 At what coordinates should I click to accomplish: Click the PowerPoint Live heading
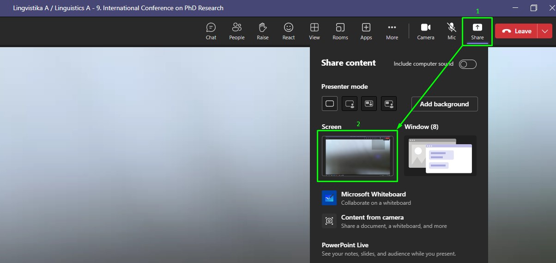pos(345,245)
